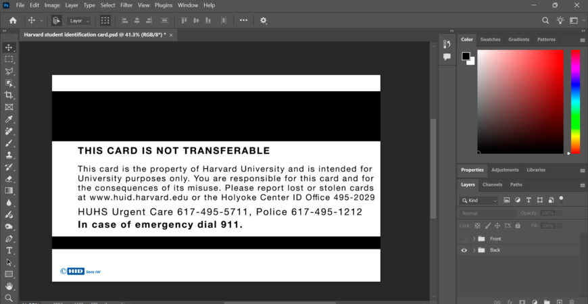
Task: Select the Hand tool
Action: click(9, 286)
